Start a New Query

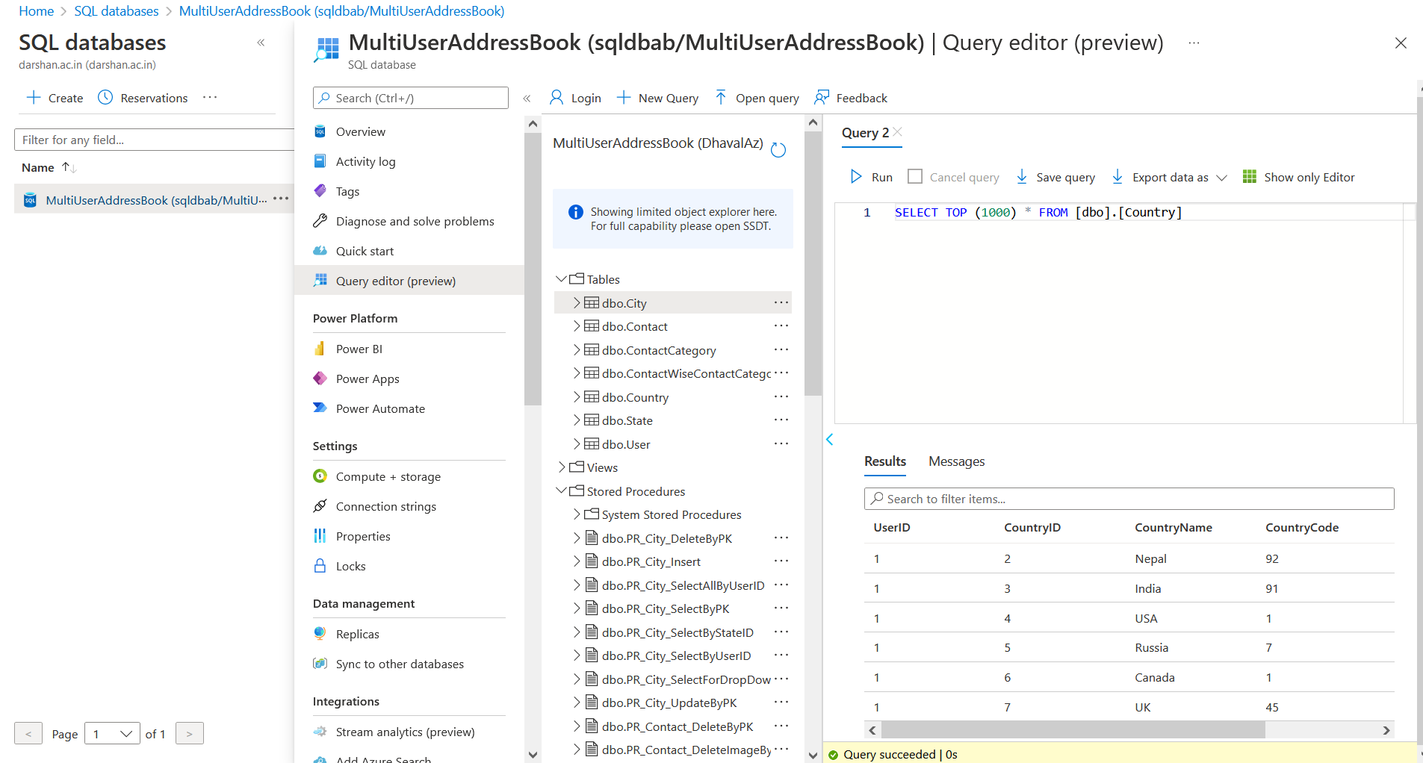coord(657,98)
